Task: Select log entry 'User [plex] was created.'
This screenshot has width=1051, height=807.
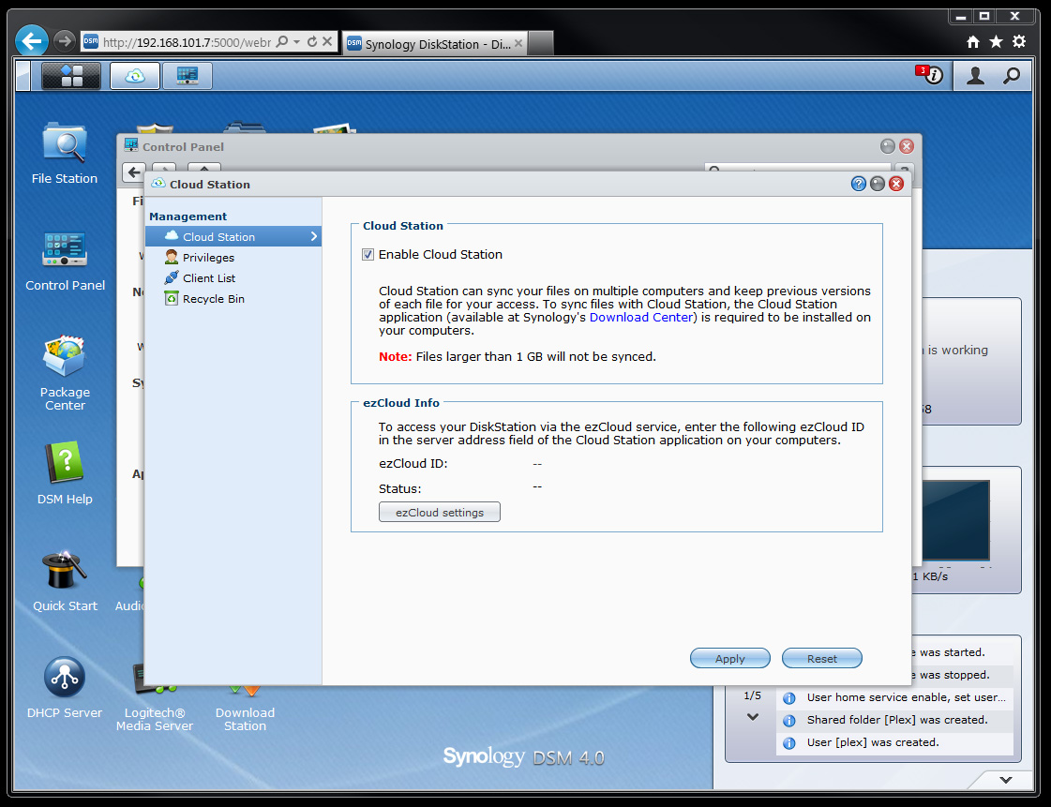Action: (894, 742)
